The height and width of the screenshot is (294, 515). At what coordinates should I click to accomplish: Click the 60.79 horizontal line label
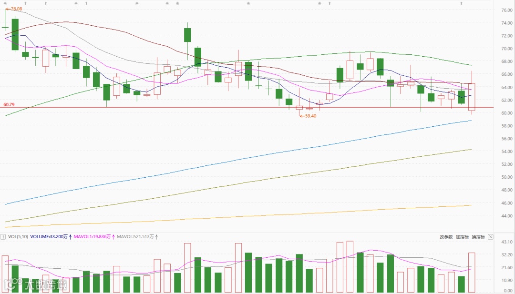click(9, 105)
